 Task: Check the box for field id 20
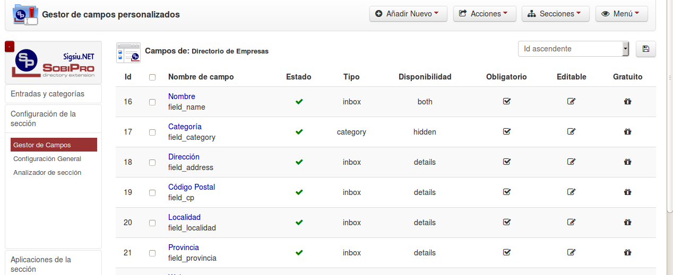tap(152, 223)
